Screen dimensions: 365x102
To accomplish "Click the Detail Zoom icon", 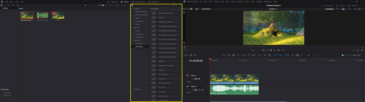I will coord(292,55).
